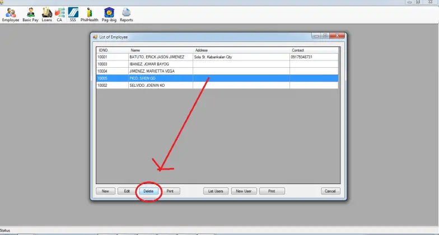Open the SSS contributions icon
This screenshot has width=439, height=235.
coord(73,15)
